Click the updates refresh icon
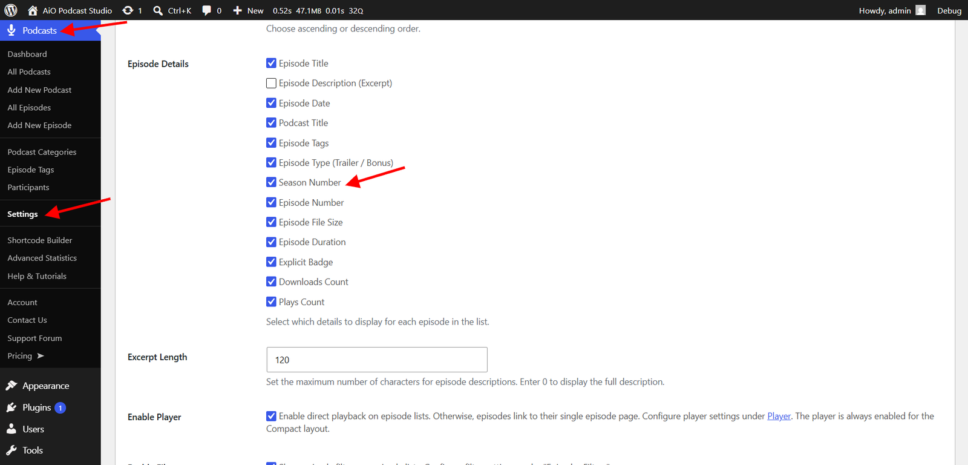Image resolution: width=968 pixels, height=465 pixels. point(128,10)
